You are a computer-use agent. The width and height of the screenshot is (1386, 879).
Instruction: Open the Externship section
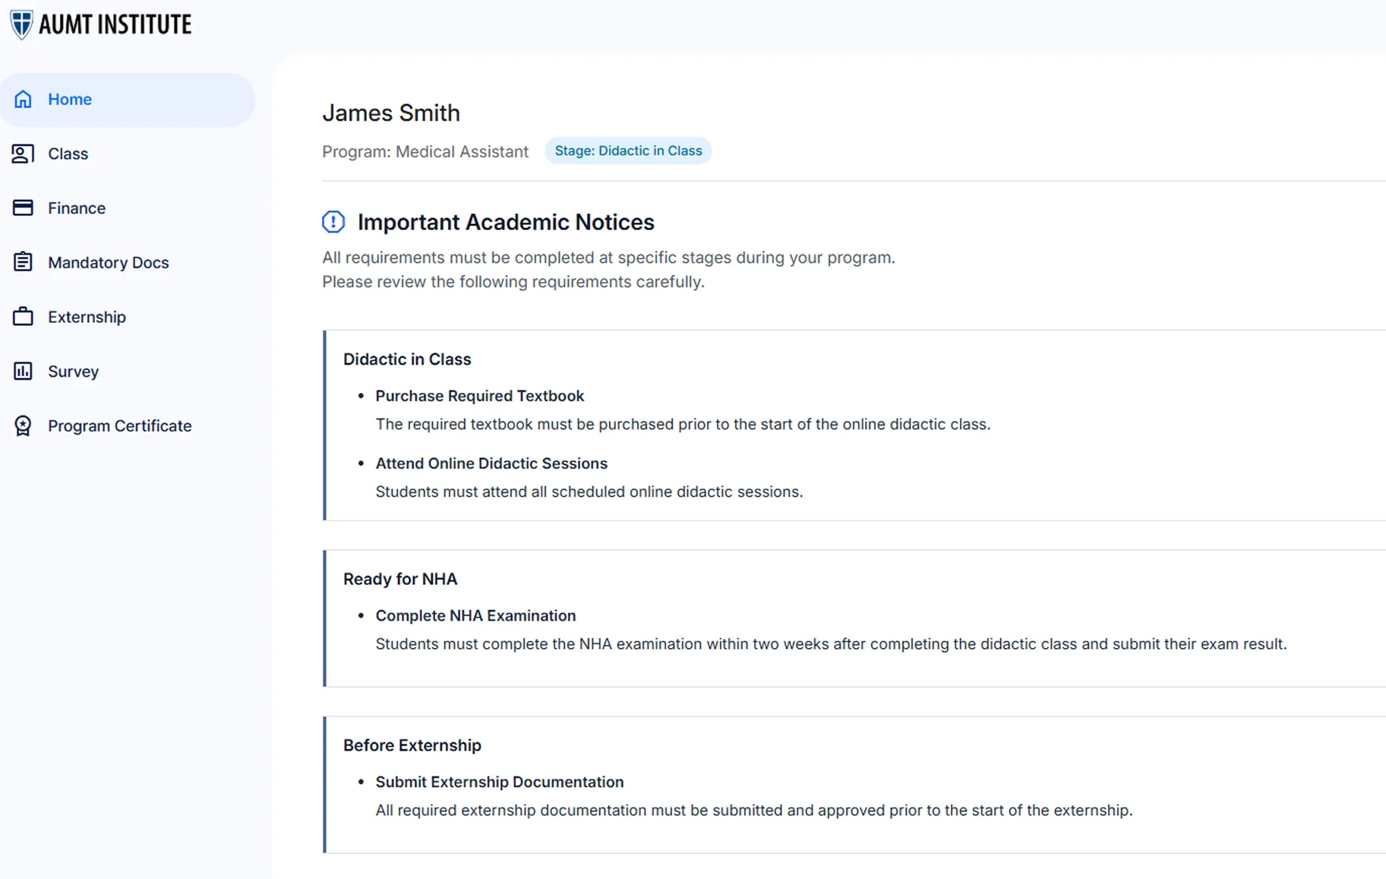(87, 317)
